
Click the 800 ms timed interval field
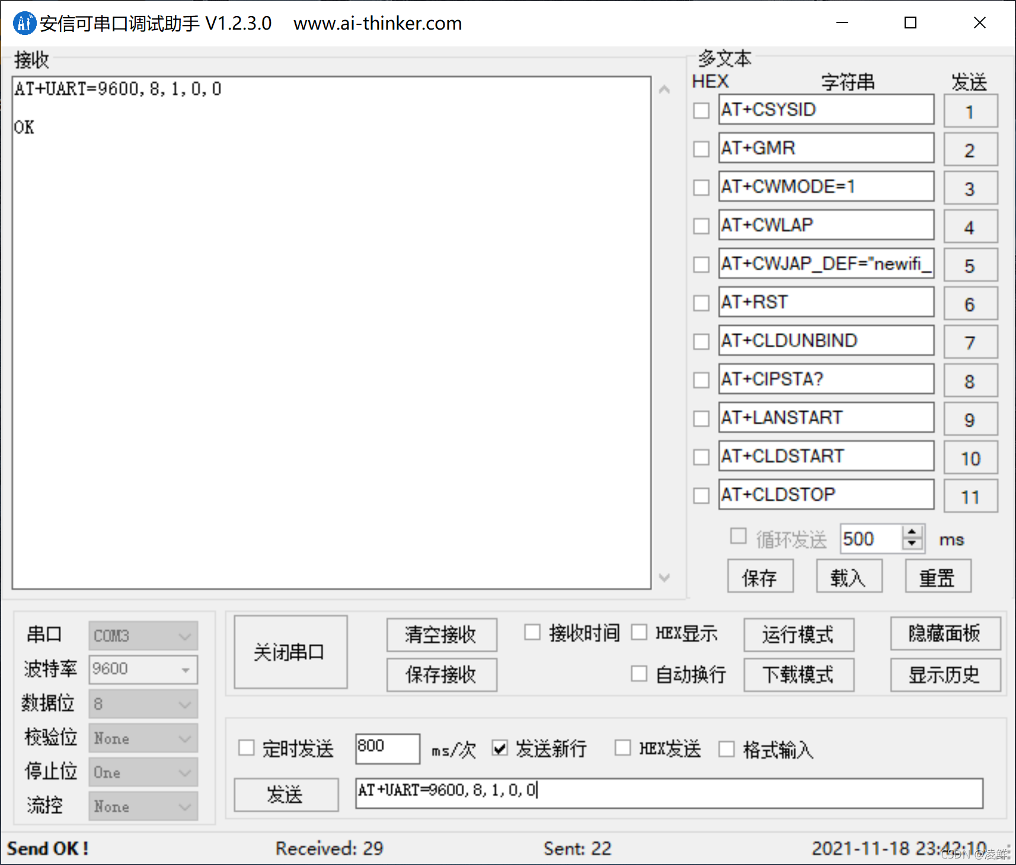click(388, 748)
